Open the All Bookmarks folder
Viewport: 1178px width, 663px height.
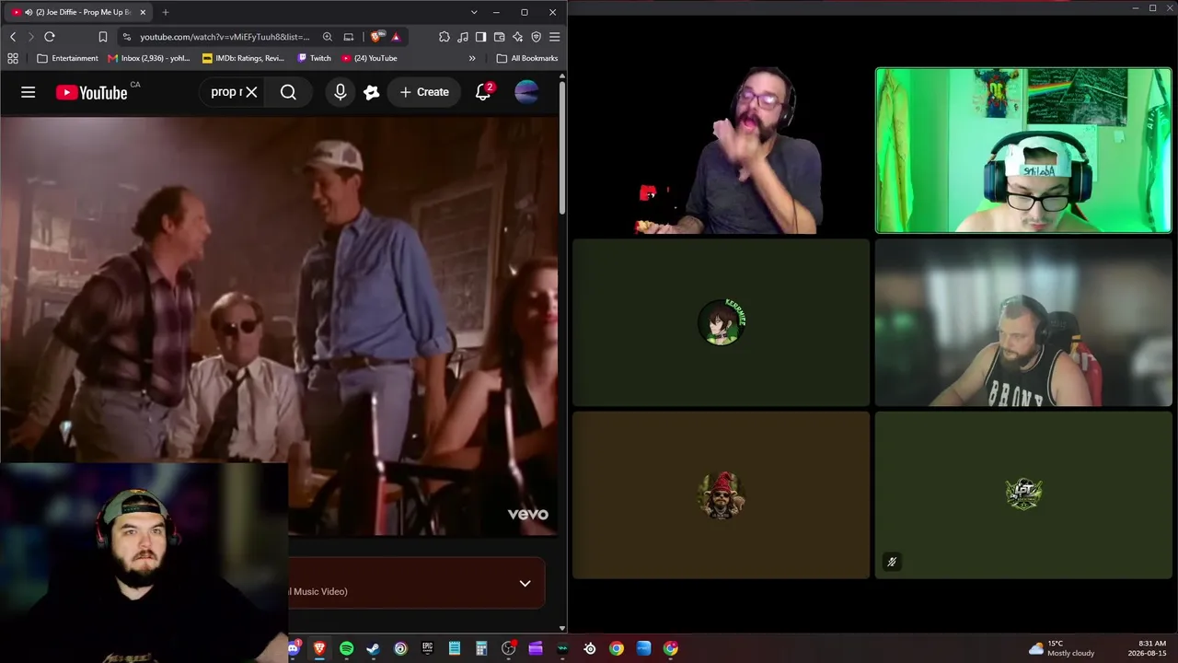(527, 58)
